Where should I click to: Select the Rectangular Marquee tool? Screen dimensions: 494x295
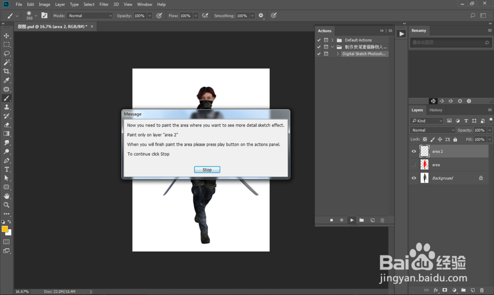(x=6, y=45)
